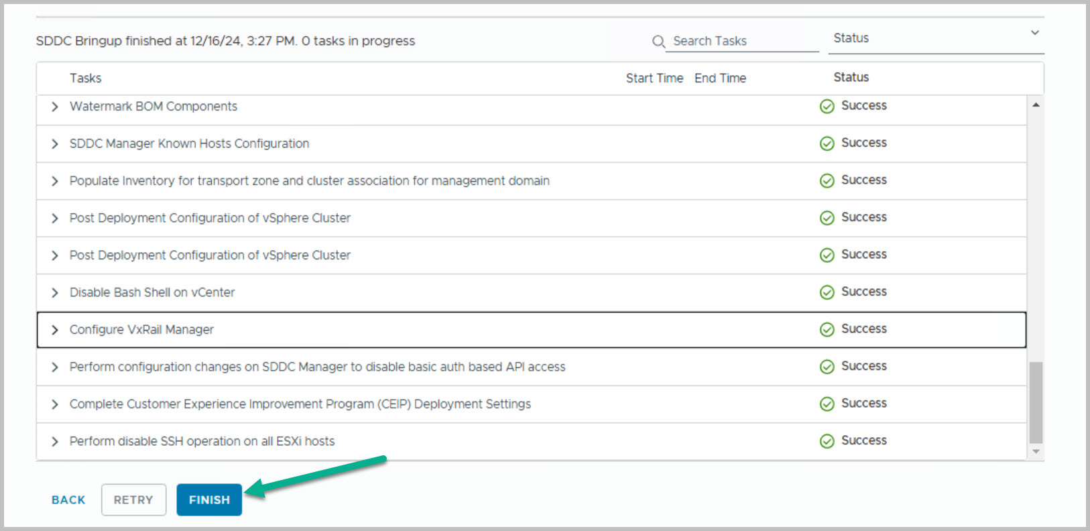Click success icon for SDDC Manager Known Hosts

pos(827,143)
